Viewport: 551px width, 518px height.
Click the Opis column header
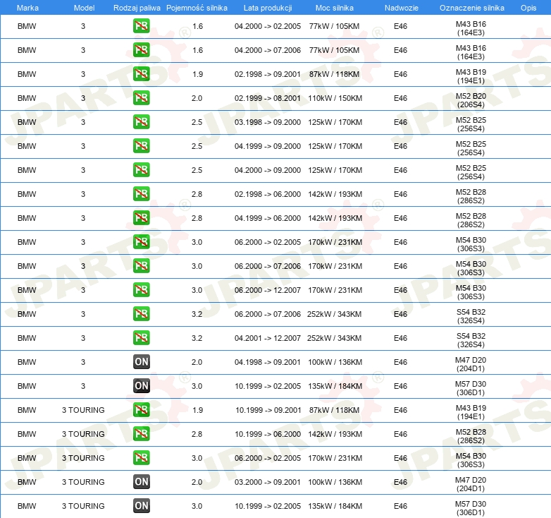click(x=528, y=8)
